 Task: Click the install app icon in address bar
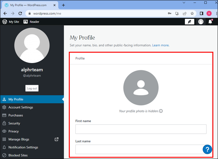pos(177,13)
